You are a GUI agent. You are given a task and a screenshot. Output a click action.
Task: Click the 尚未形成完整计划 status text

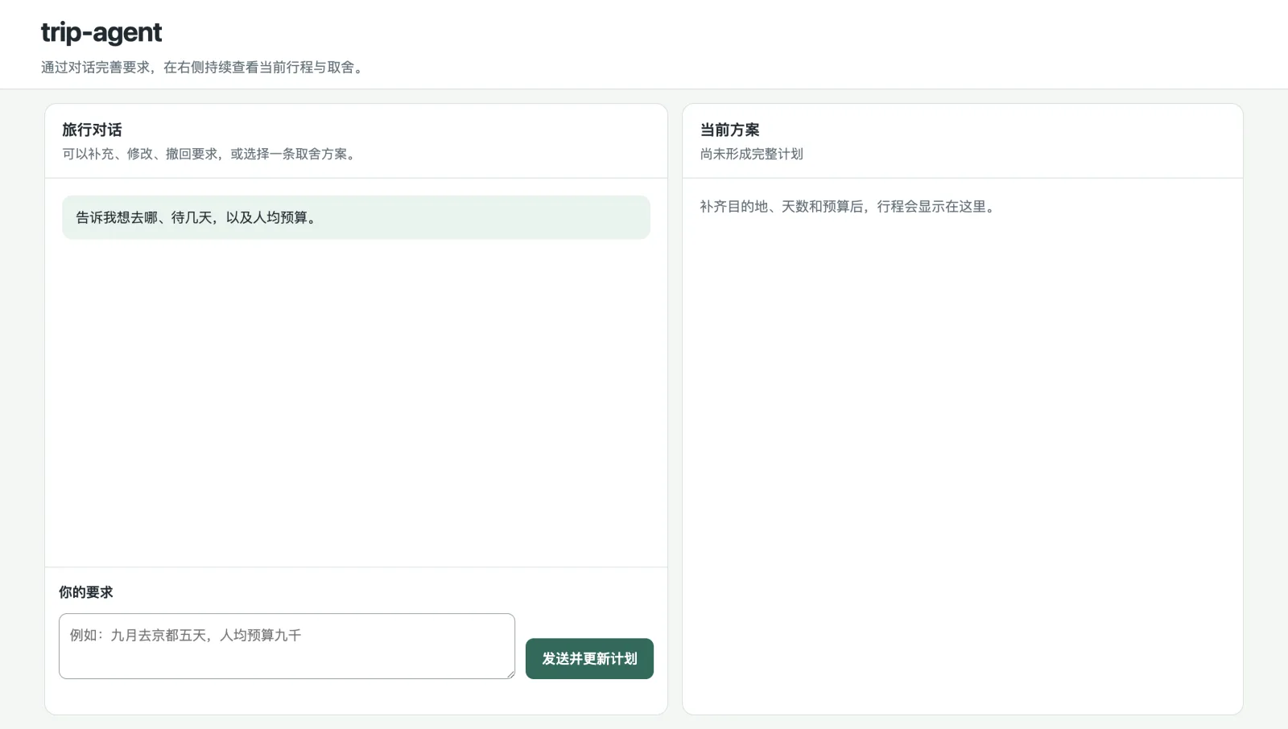tap(751, 154)
